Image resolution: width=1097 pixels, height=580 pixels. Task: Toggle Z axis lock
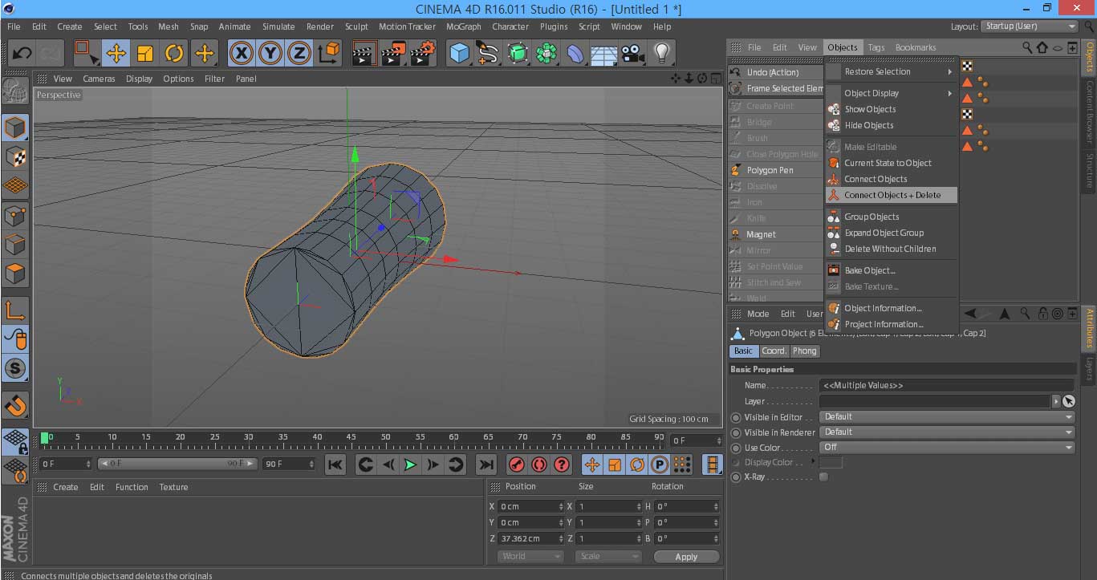coord(299,54)
